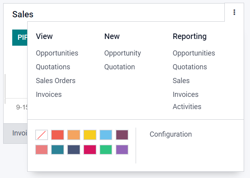Create a new Opportunity

point(123,53)
